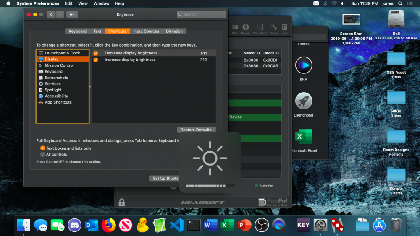420x236 pixels.
Task: Click the Search field in Keyboard preferences
Action: (x=202, y=14)
